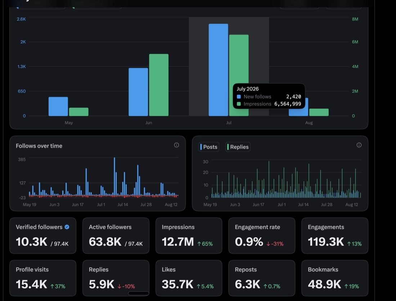Click the 'Jun' month axis label
Screen dimensions: 396x301
[148, 123]
